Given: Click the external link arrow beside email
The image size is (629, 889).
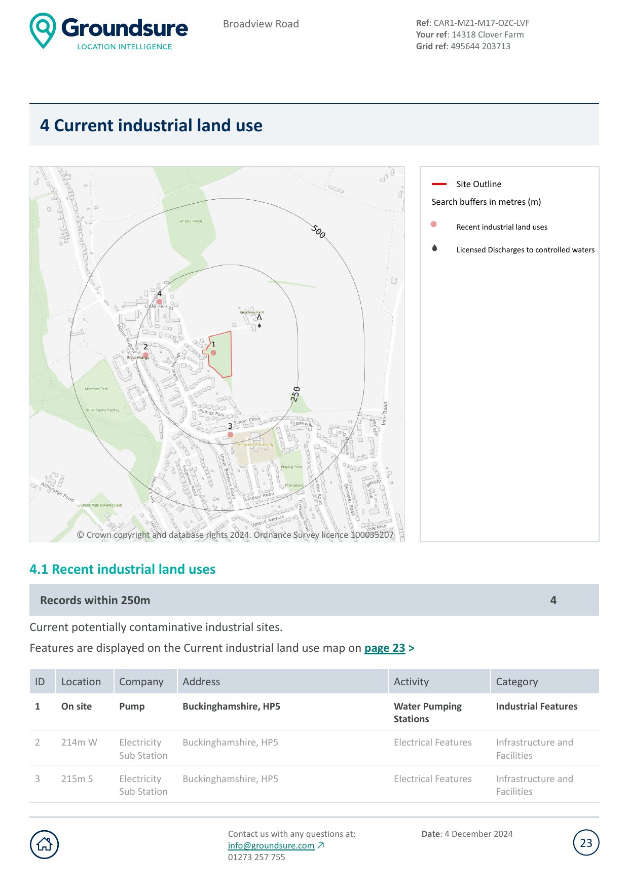Looking at the screenshot, I should (321, 845).
